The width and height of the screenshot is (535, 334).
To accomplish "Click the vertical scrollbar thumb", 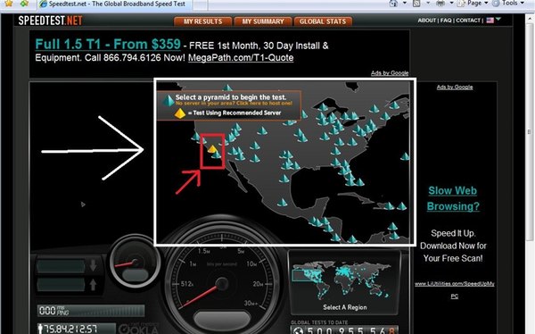I will click(529, 131).
